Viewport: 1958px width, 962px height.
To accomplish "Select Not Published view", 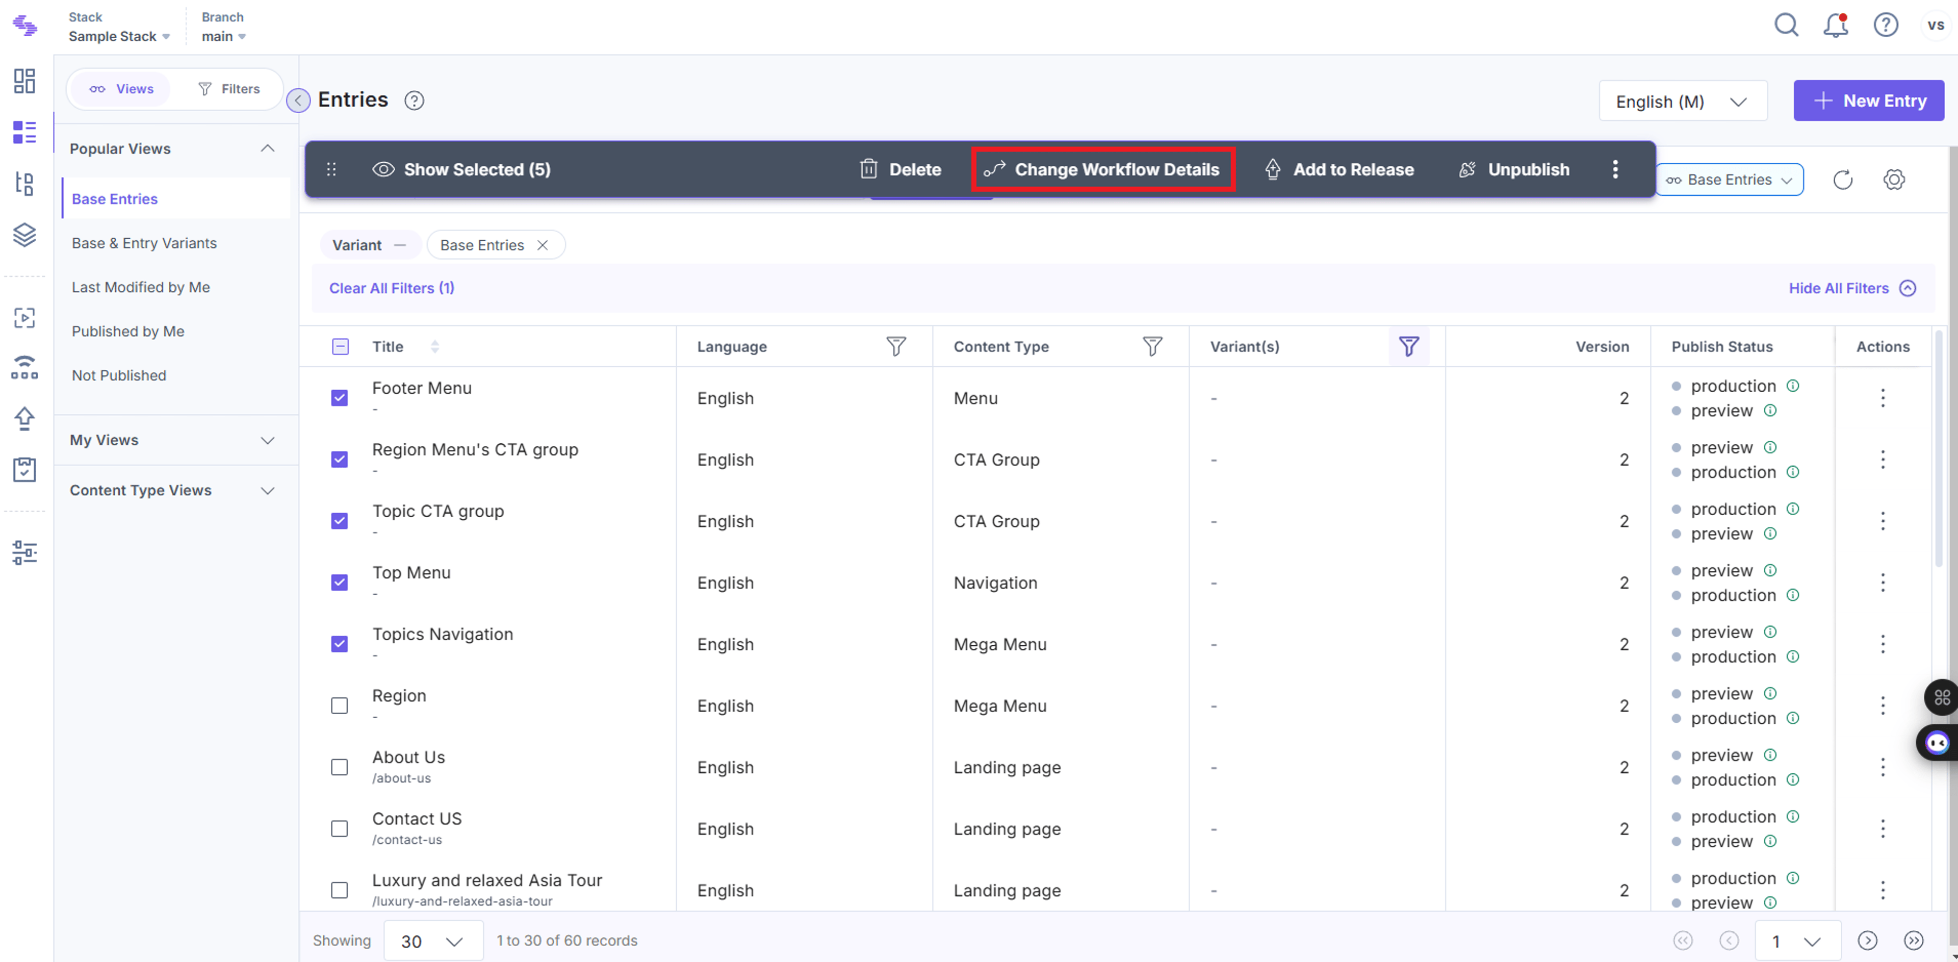I will (119, 376).
